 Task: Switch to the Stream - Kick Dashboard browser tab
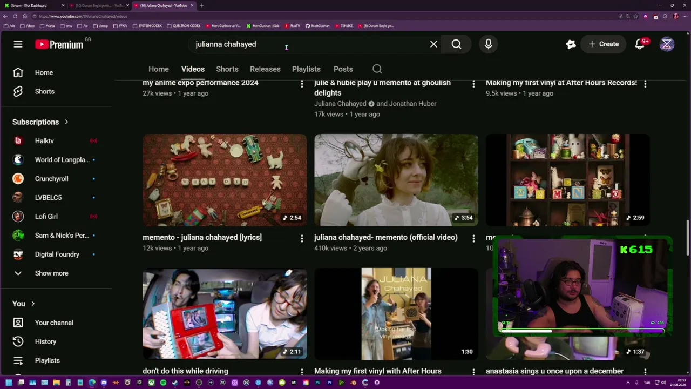[34, 5]
